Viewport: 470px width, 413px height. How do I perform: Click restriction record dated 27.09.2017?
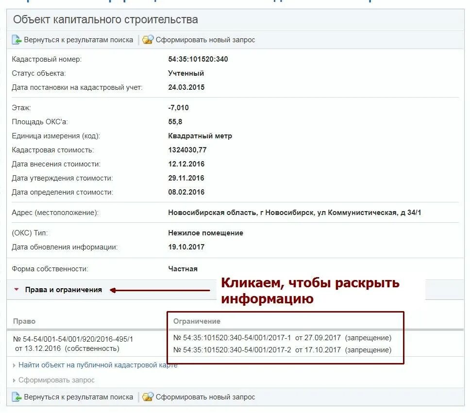(283, 338)
